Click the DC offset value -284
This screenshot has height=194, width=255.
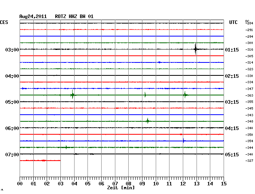250,23
